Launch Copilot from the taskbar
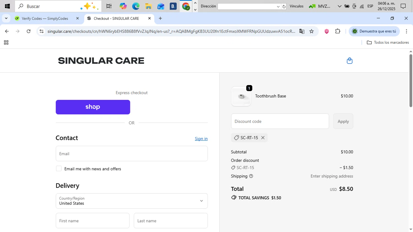The height and width of the screenshot is (232, 413). click(123, 6)
